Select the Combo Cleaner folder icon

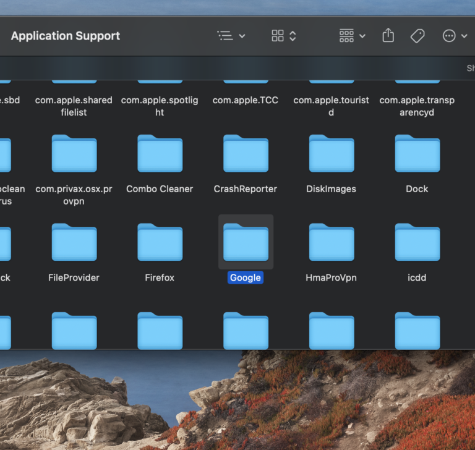(160, 153)
